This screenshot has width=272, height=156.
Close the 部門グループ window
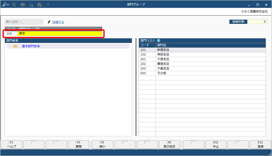[x=266, y=5]
